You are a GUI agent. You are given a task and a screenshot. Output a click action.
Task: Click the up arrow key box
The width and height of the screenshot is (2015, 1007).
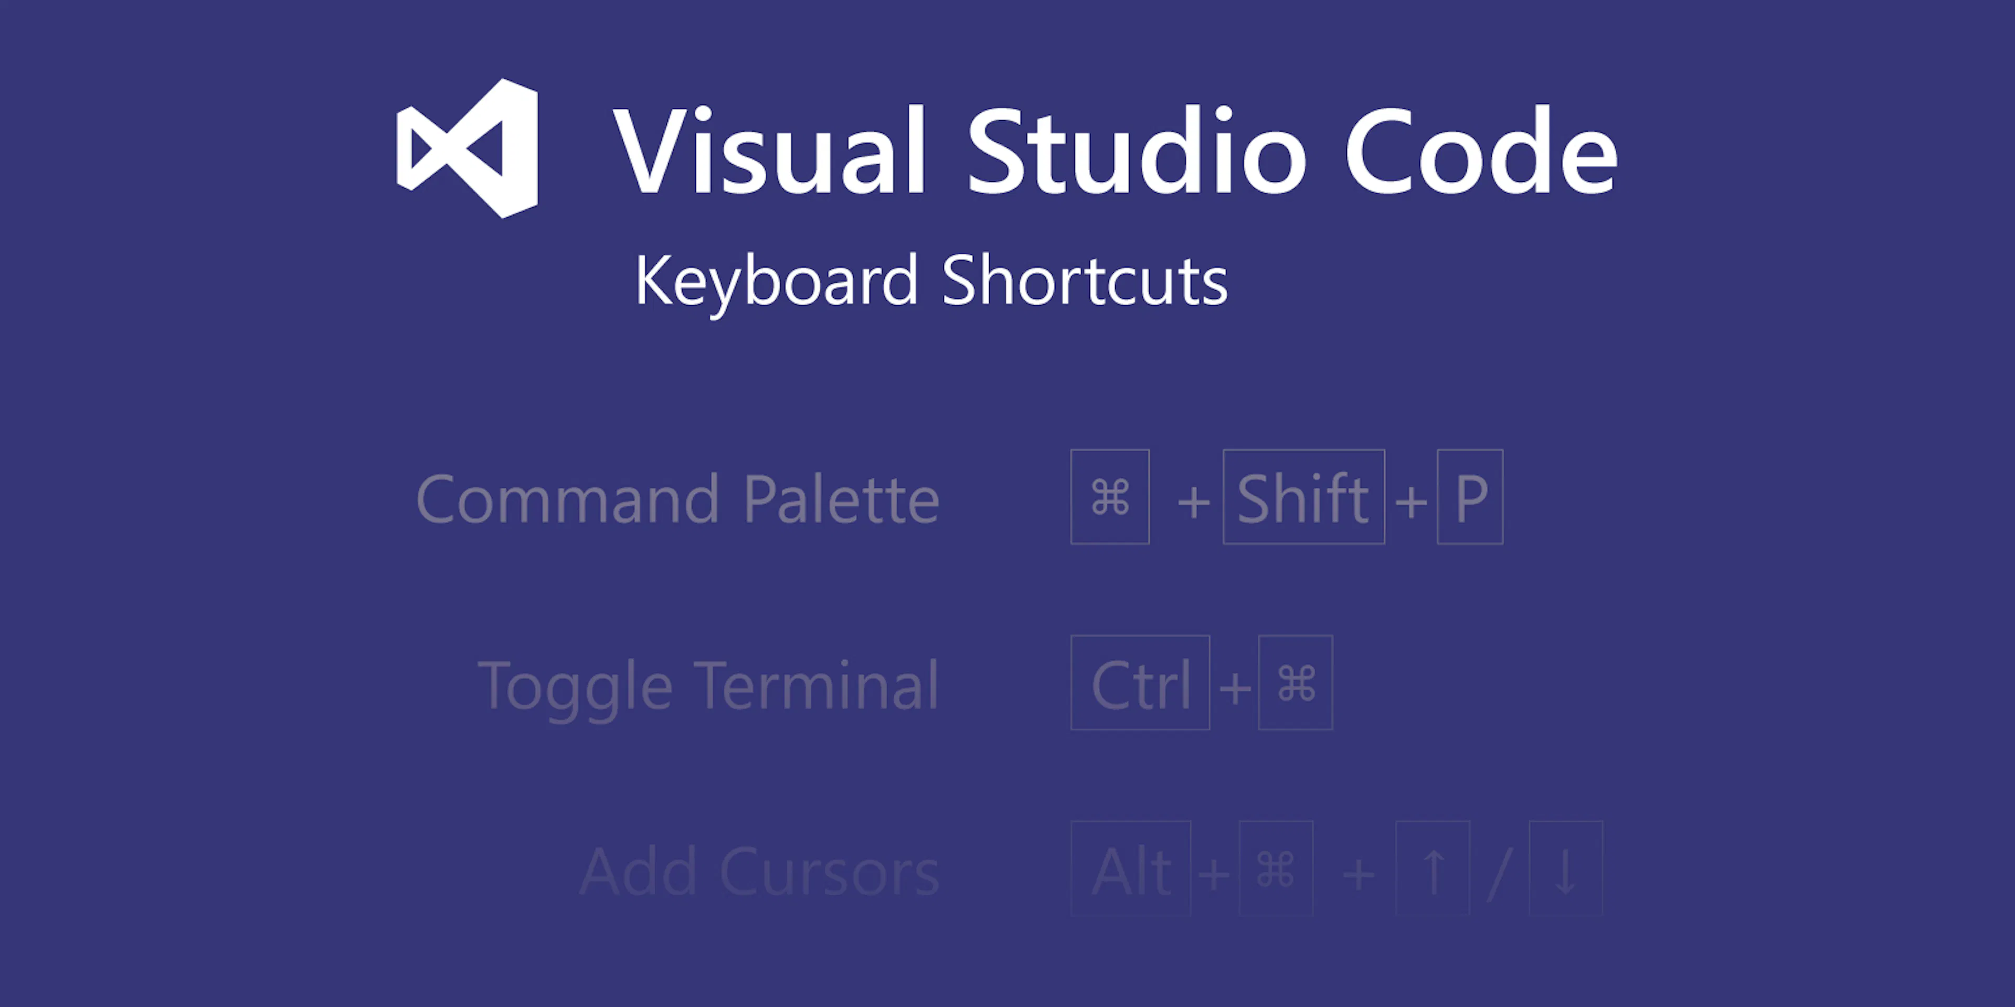tap(1433, 869)
